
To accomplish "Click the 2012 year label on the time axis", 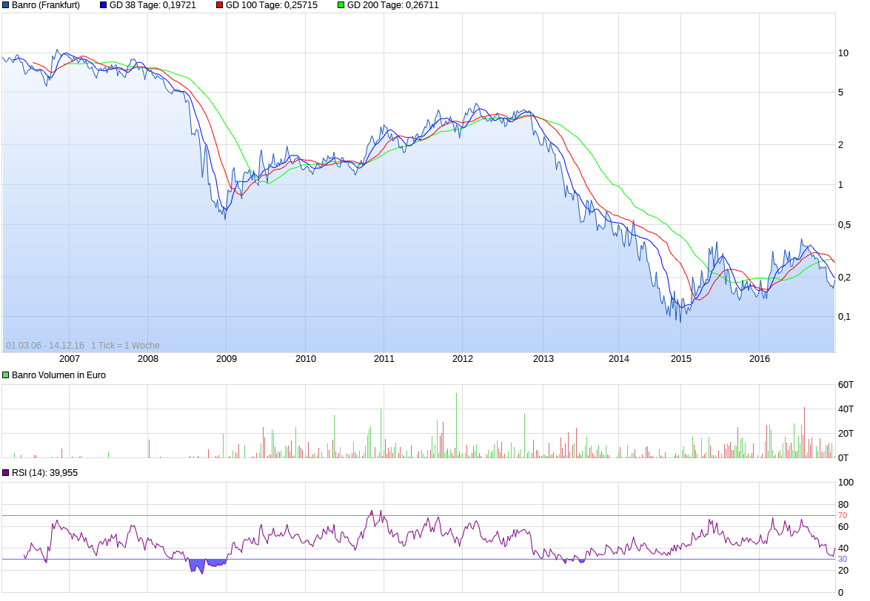I will pos(463,359).
